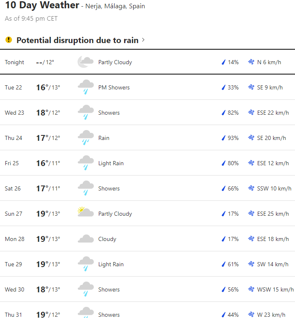Click the 10 Day Weather heading

point(42,5)
